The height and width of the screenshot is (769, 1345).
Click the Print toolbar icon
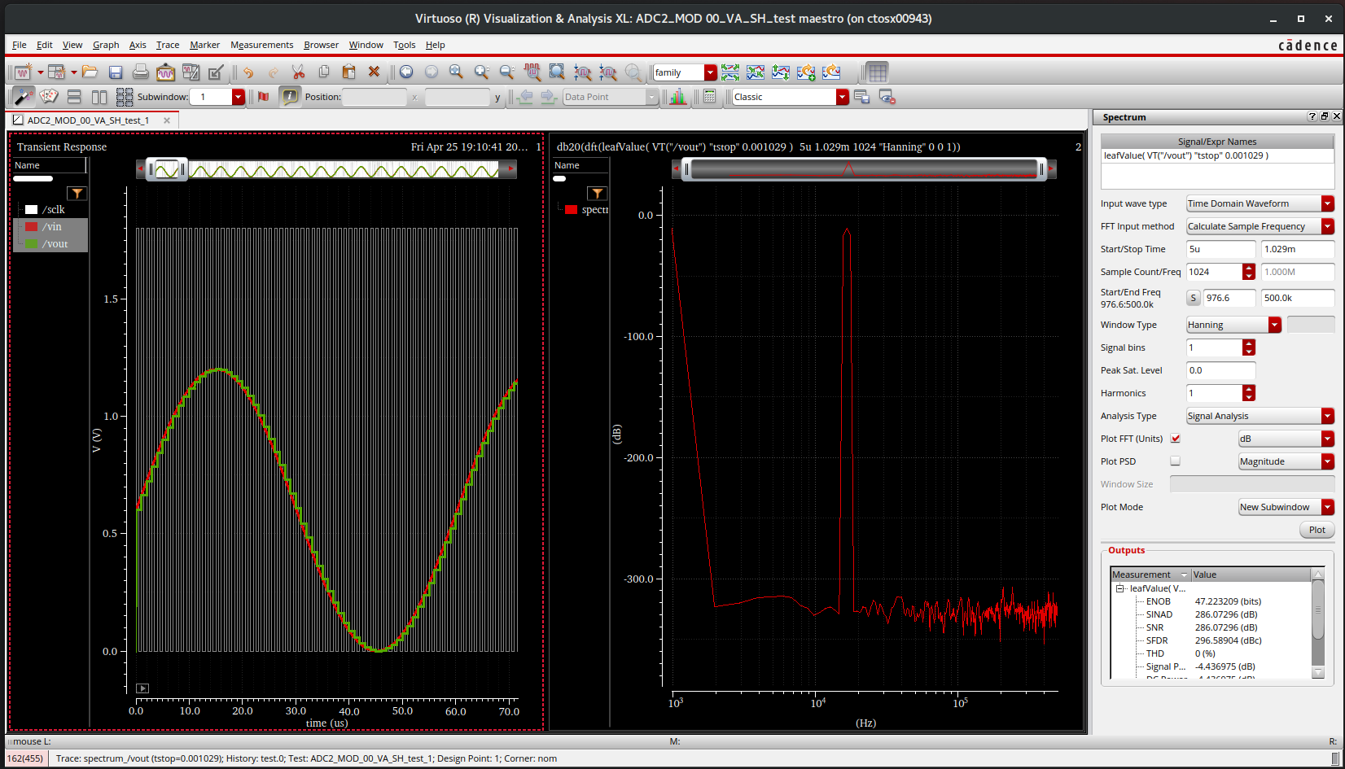140,72
